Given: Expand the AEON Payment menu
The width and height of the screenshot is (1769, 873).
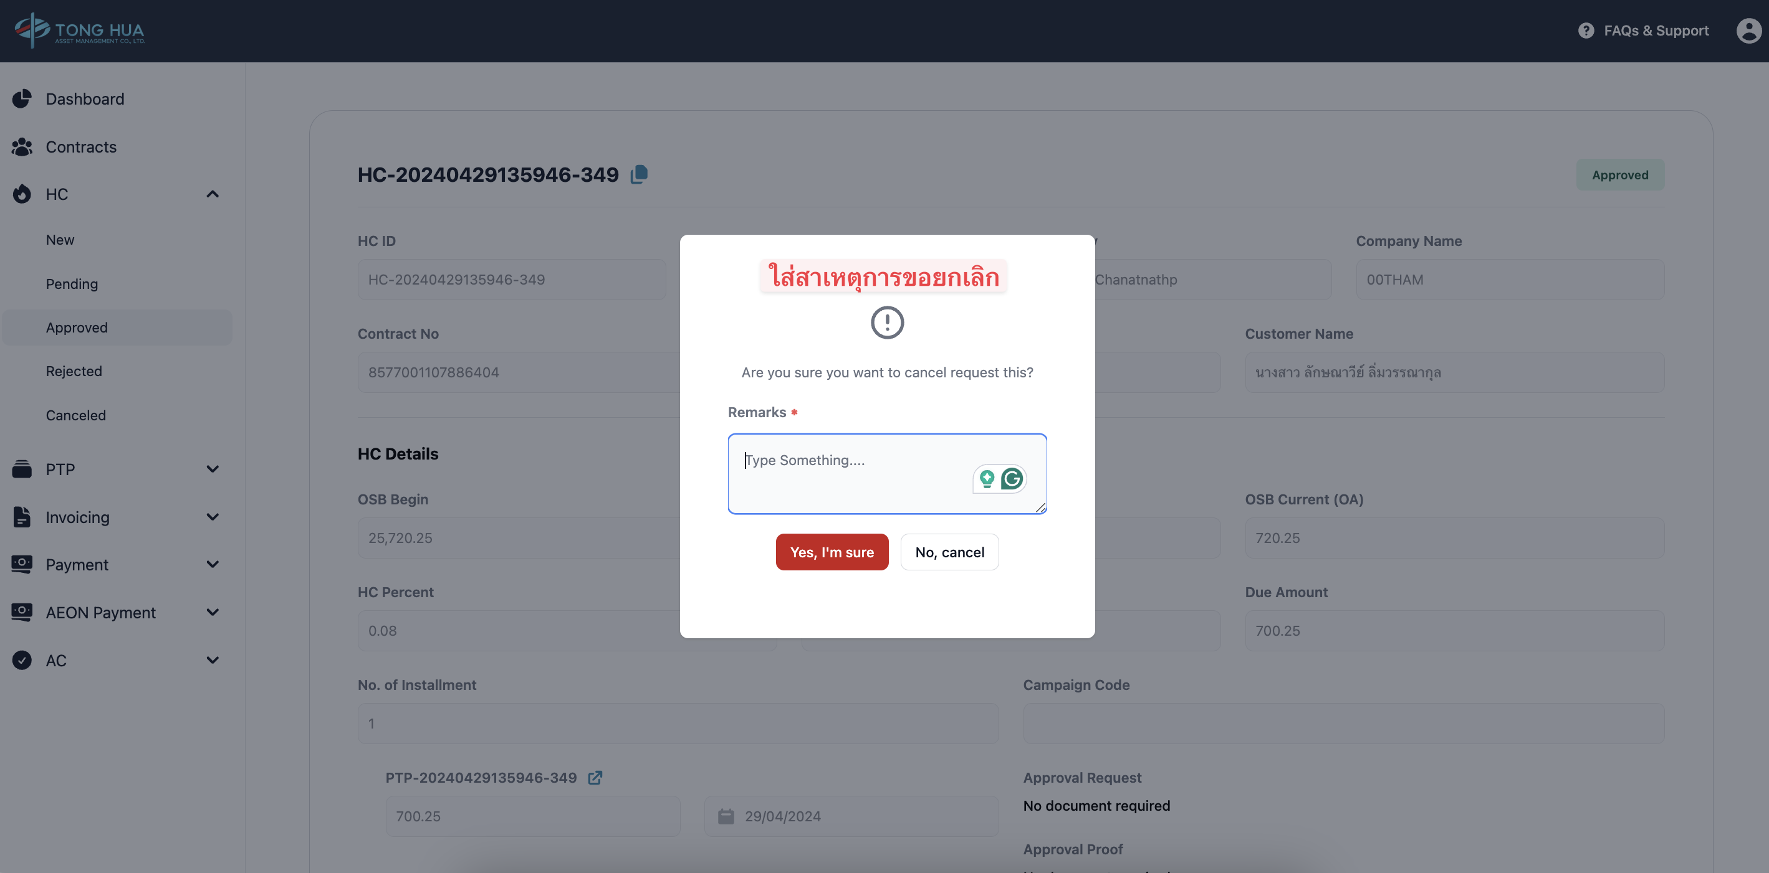Looking at the screenshot, I should 213,612.
